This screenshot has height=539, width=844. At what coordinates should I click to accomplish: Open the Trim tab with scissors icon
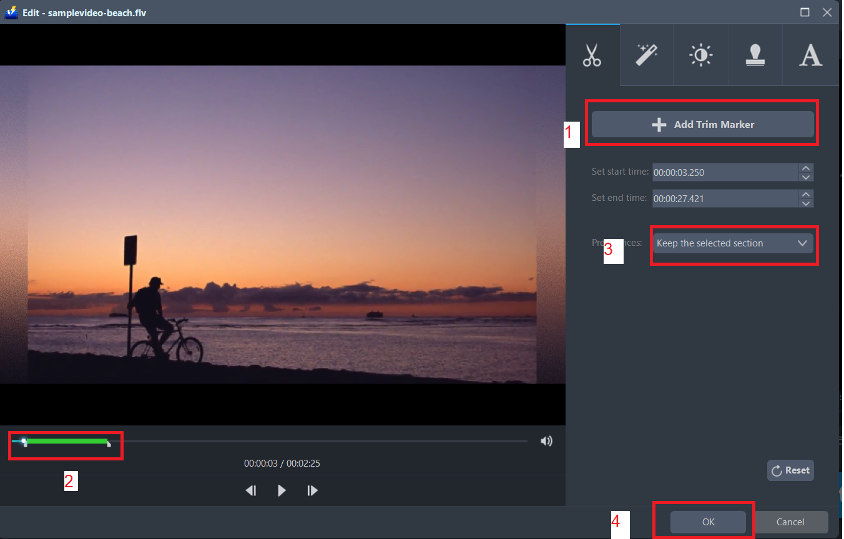592,55
